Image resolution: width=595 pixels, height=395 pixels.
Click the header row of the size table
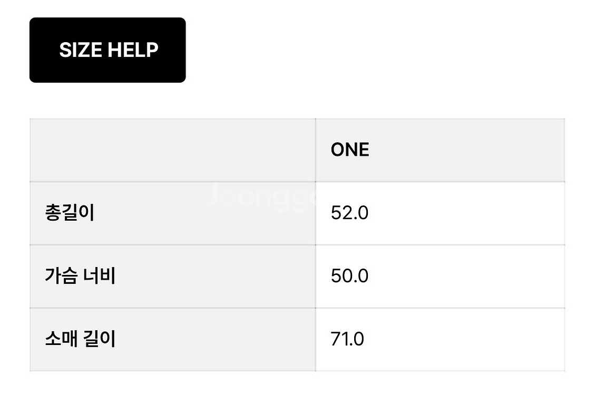click(298, 150)
